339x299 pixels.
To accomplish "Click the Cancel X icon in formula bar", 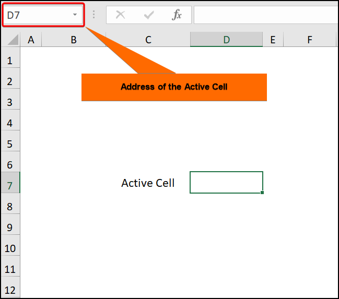I will 121,15.
